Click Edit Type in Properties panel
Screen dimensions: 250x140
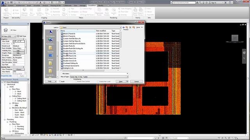coord(22,36)
